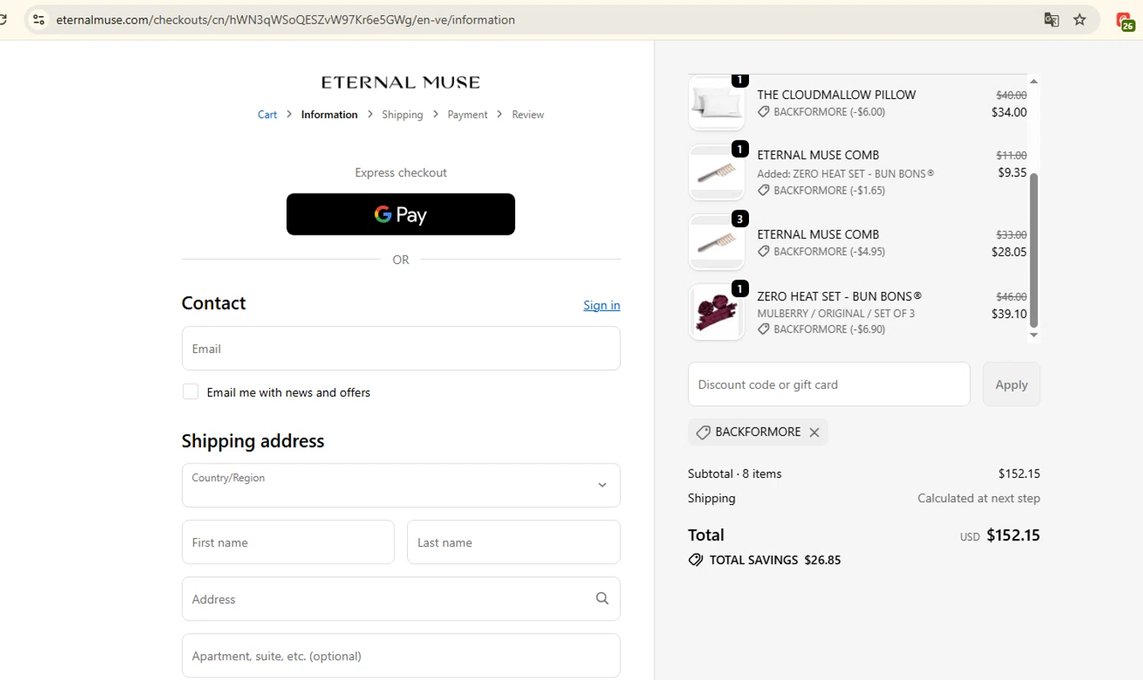Click the scroll down arrow of order list
The height and width of the screenshot is (680, 1143).
coord(1034,335)
